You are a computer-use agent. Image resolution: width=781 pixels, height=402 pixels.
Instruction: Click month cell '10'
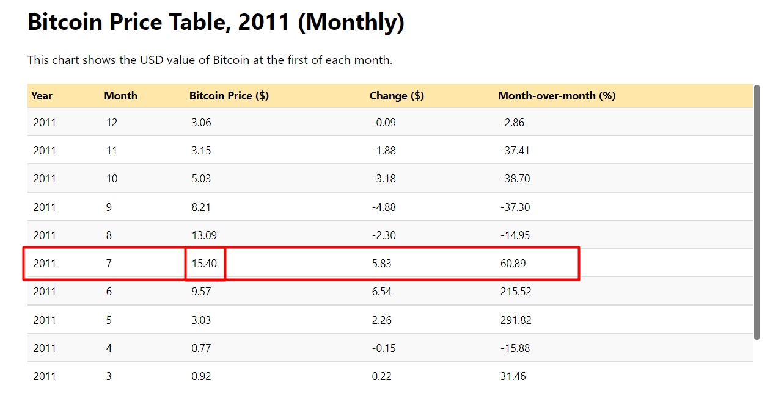pos(112,179)
